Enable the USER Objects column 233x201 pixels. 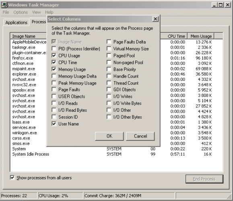[54, 96]
